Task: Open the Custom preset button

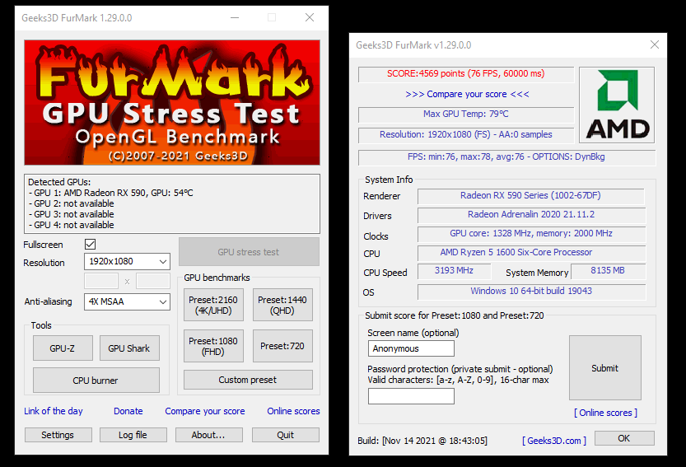Action: click(x=248, y=380)
